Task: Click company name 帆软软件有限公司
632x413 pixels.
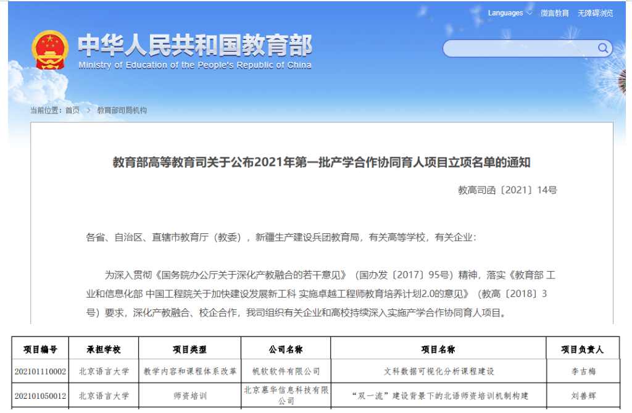Action: click(286, 371)
